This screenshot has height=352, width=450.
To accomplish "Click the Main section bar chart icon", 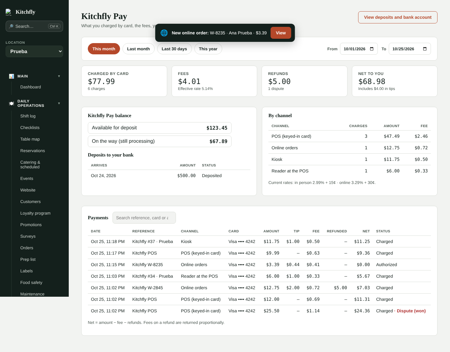I will pyautogui.click(x=12, y=76).
